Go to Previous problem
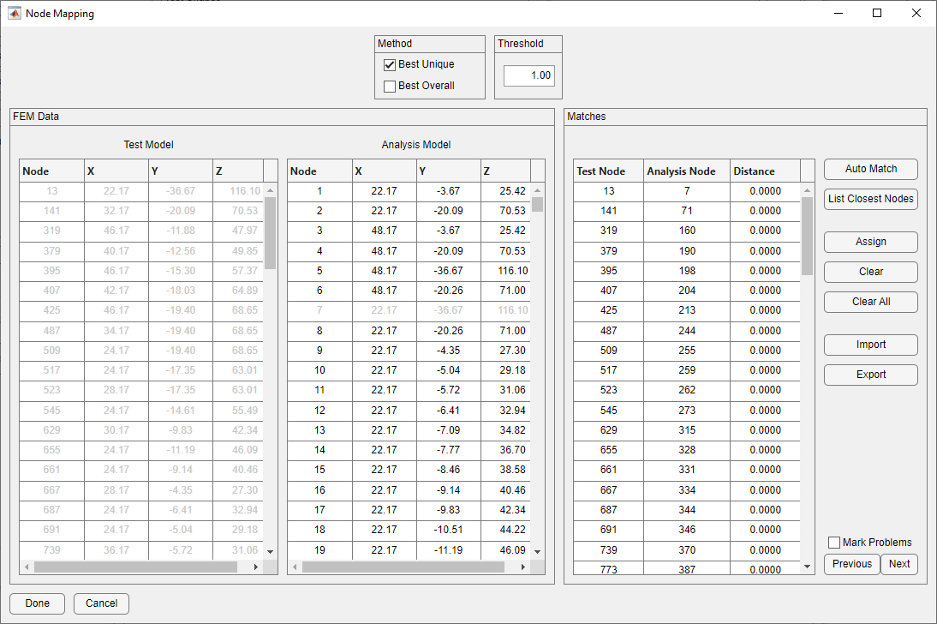Viewport: 937px width, 624px height. coord(852,564)
